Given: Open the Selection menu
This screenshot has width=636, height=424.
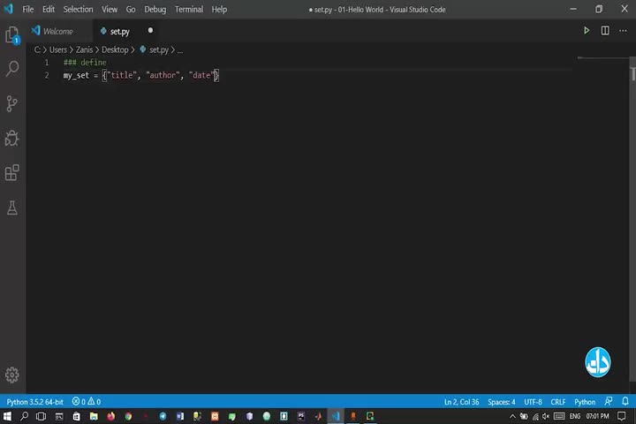Looking at the screenshot, I should (78, 9).
